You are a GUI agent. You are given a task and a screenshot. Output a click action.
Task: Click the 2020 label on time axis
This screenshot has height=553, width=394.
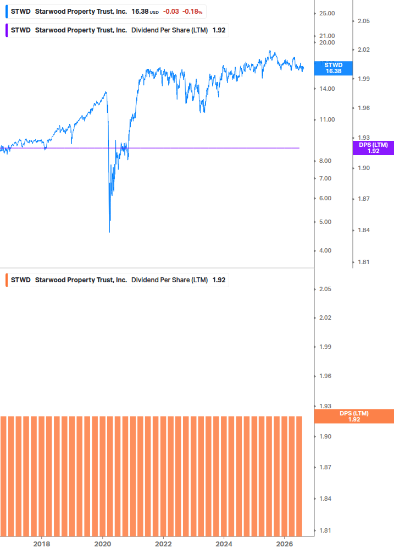coord(102,544)
